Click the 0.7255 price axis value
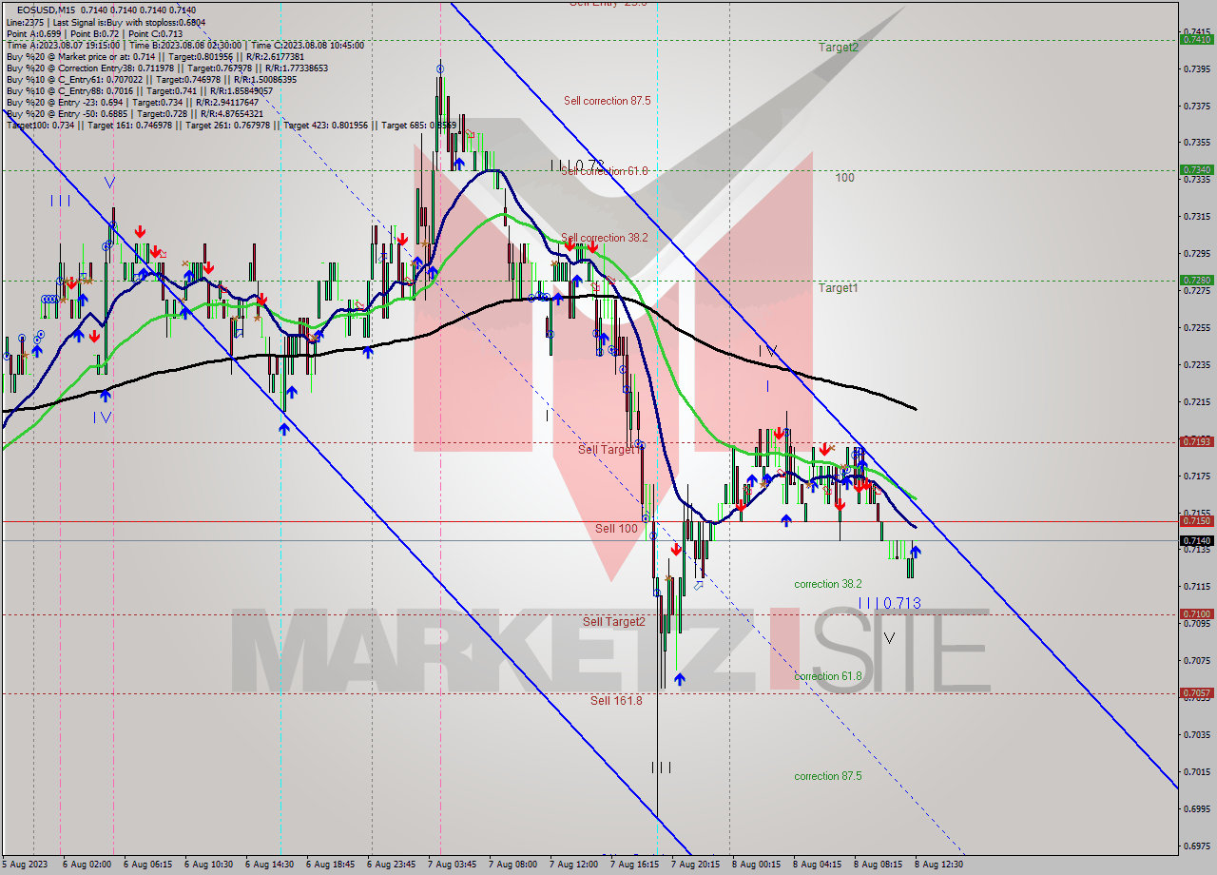Viewport: 1217px width, 875px height. 1197,327
